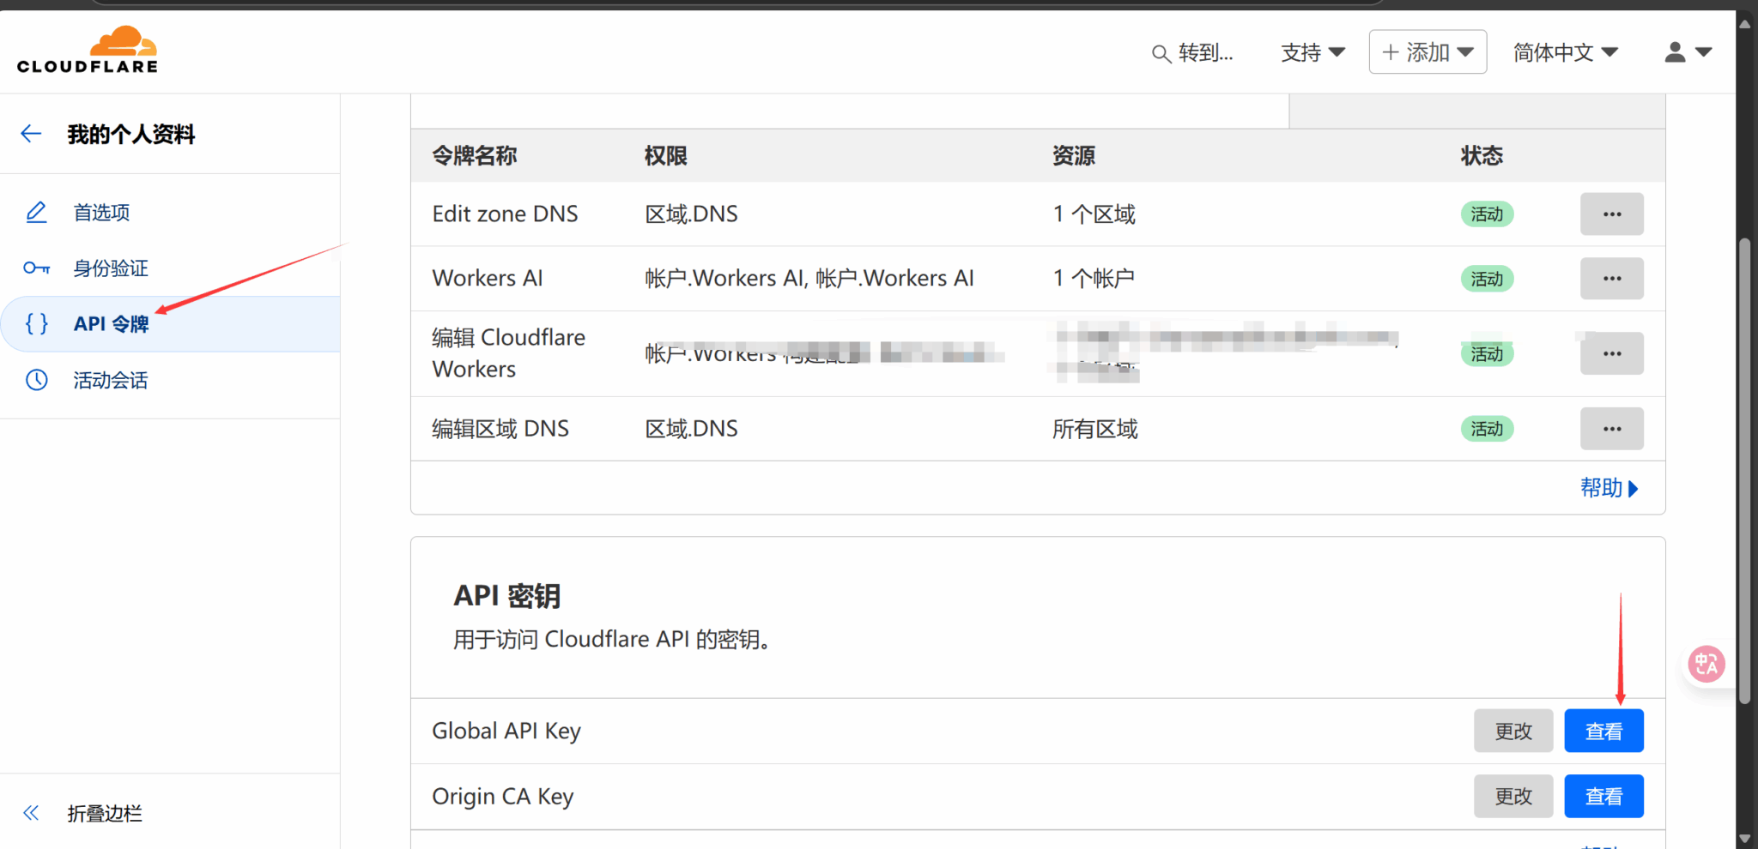Click the pencil icon beside 首选项
The width and height of the screenshot is (1758, 849).
point(36,212)
